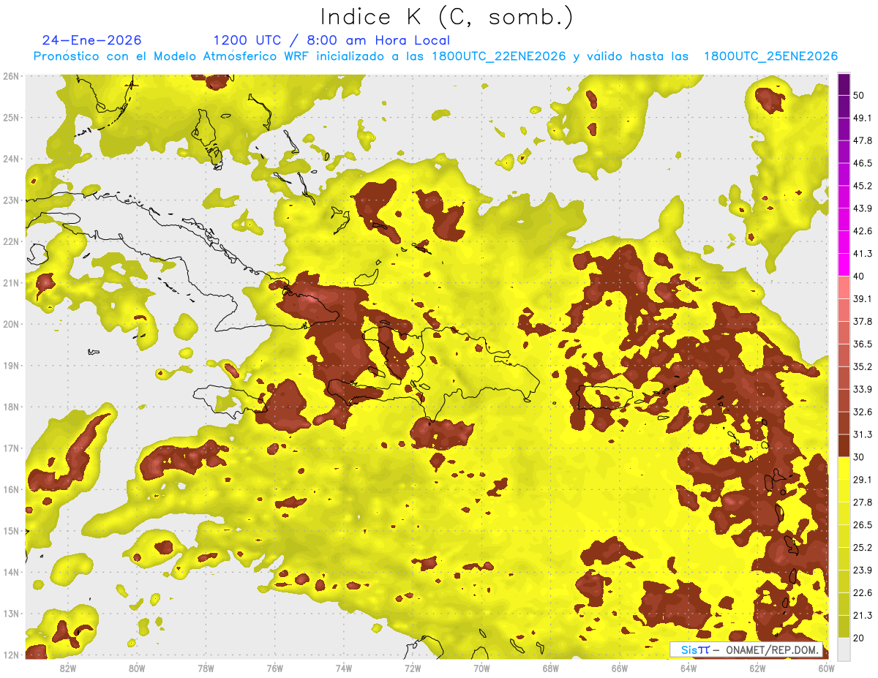Click the '74W' longitude label
Viewport: 878px width, 678px height.
coord(343,668)
